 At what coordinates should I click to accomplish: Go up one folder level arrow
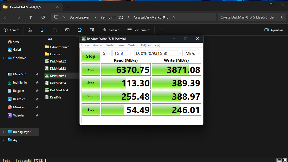[x=30, y=17]
